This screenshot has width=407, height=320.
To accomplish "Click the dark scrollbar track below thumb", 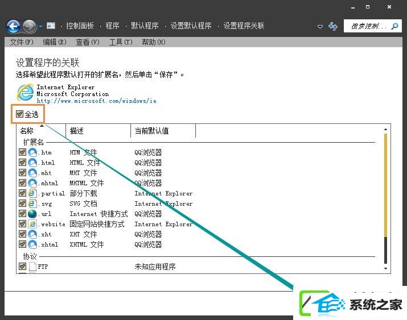I will point(386,251).
